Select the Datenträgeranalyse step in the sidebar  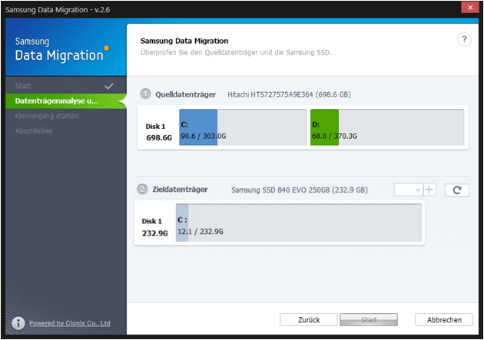(66, 101)
